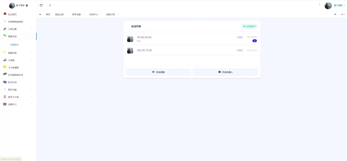Toggle 开启提醒 notification button
347x161 pixels.
pyautogui.click(x=158, y=72)
